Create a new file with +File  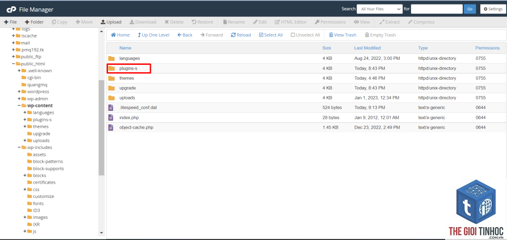[10, 22]
